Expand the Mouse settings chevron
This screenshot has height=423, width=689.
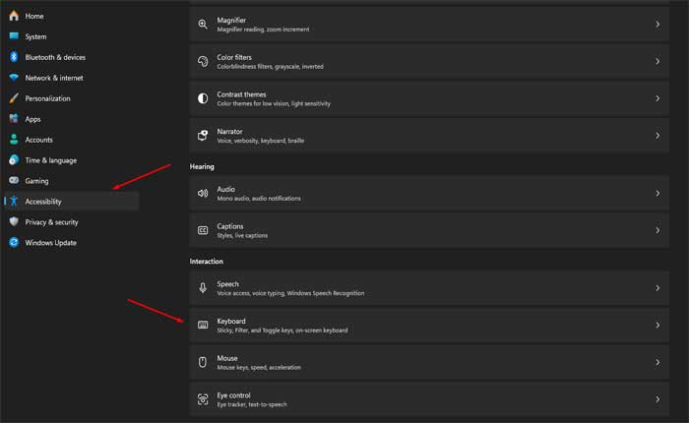coord(658,362)
